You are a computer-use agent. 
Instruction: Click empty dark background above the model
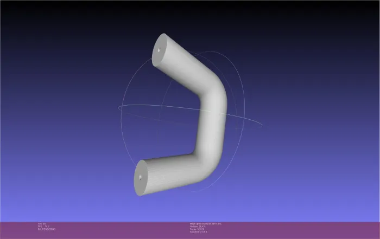pyautogui.click(x=81, y=22)
